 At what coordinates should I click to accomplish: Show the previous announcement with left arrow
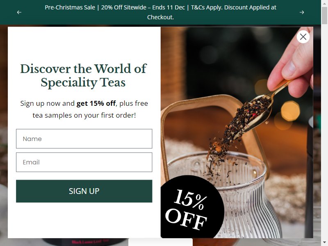[19, 12]
